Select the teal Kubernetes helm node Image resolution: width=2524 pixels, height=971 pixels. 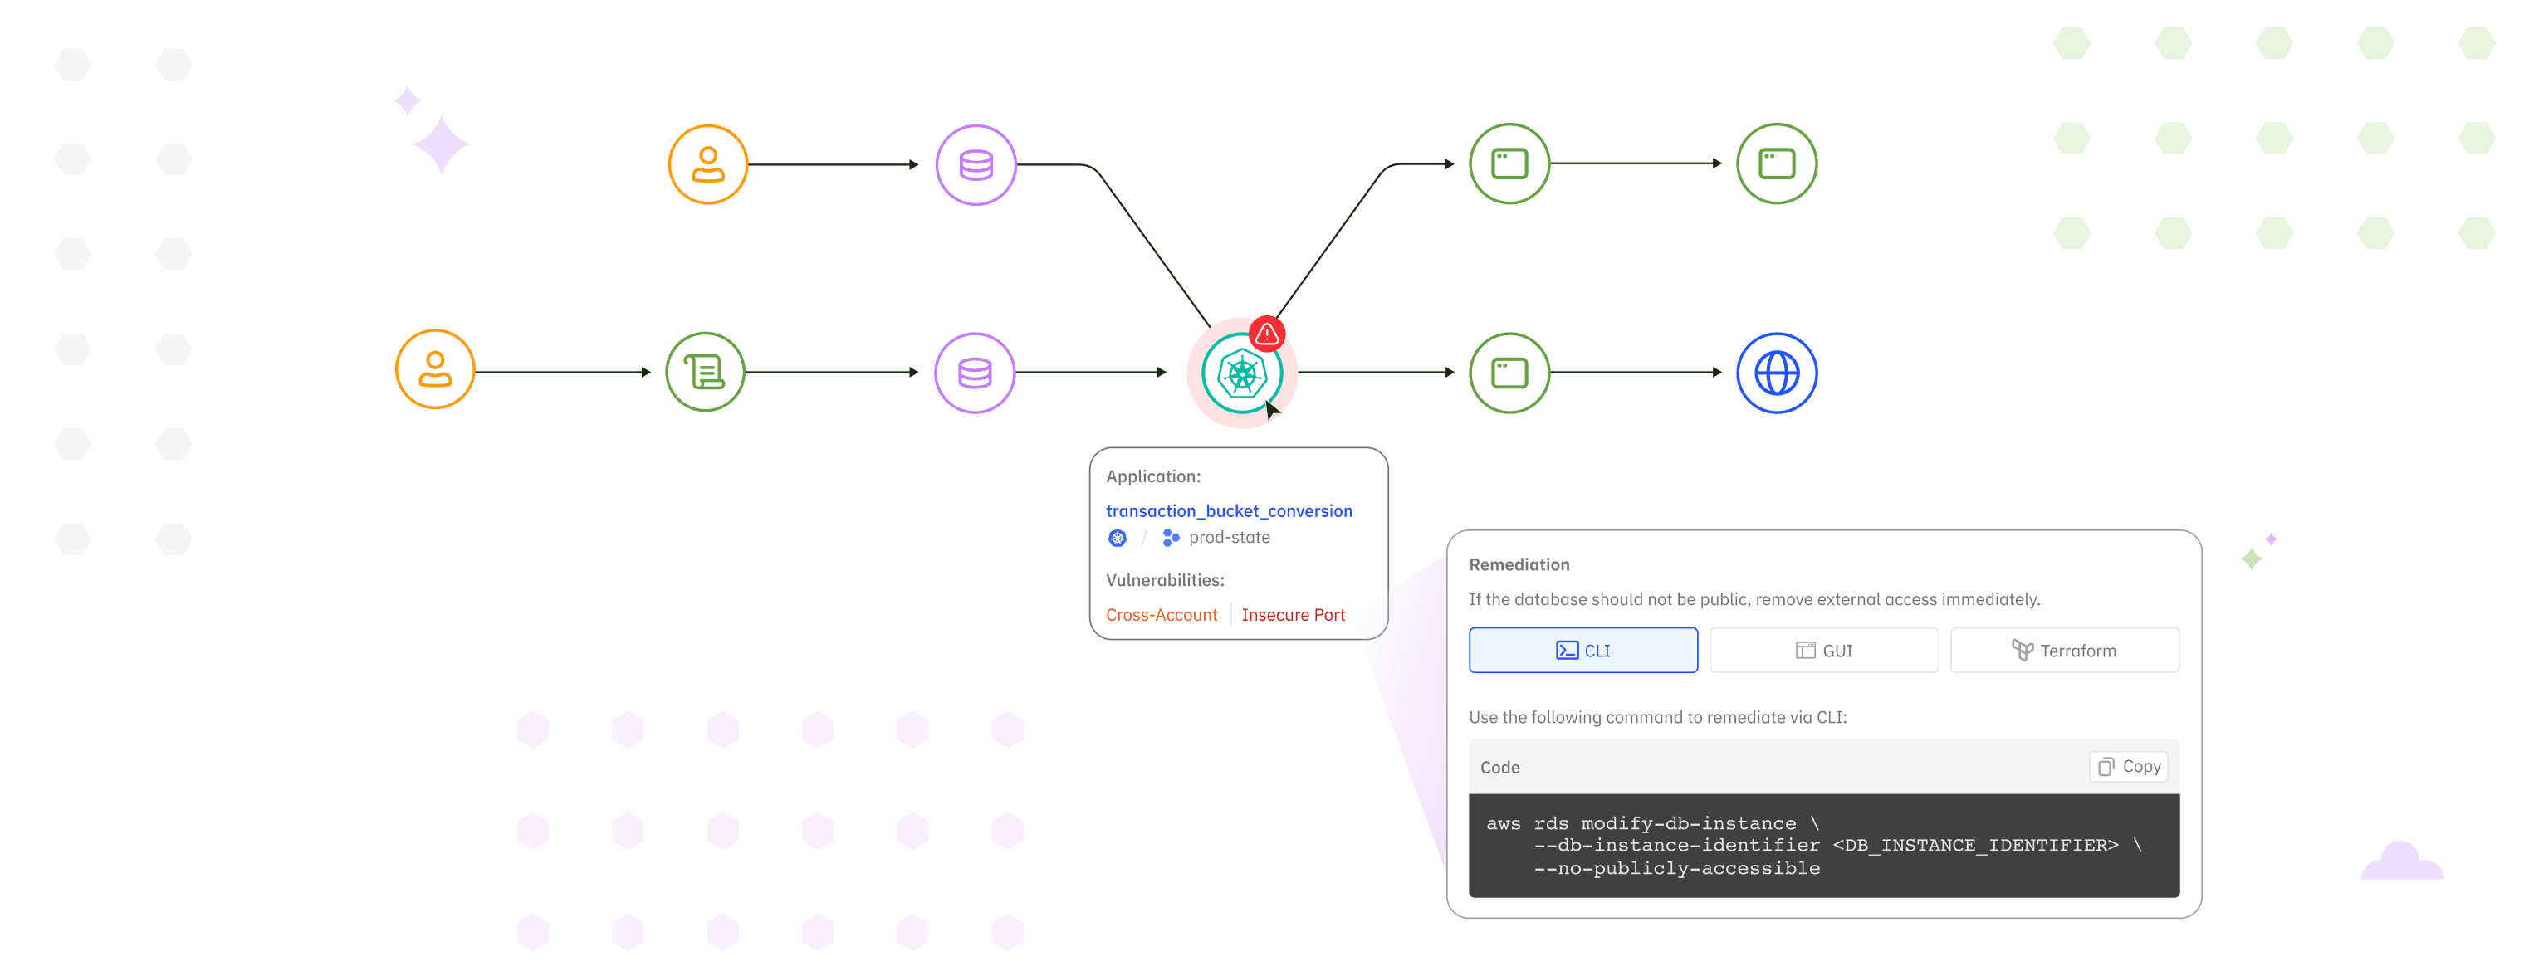point(1240,373)
